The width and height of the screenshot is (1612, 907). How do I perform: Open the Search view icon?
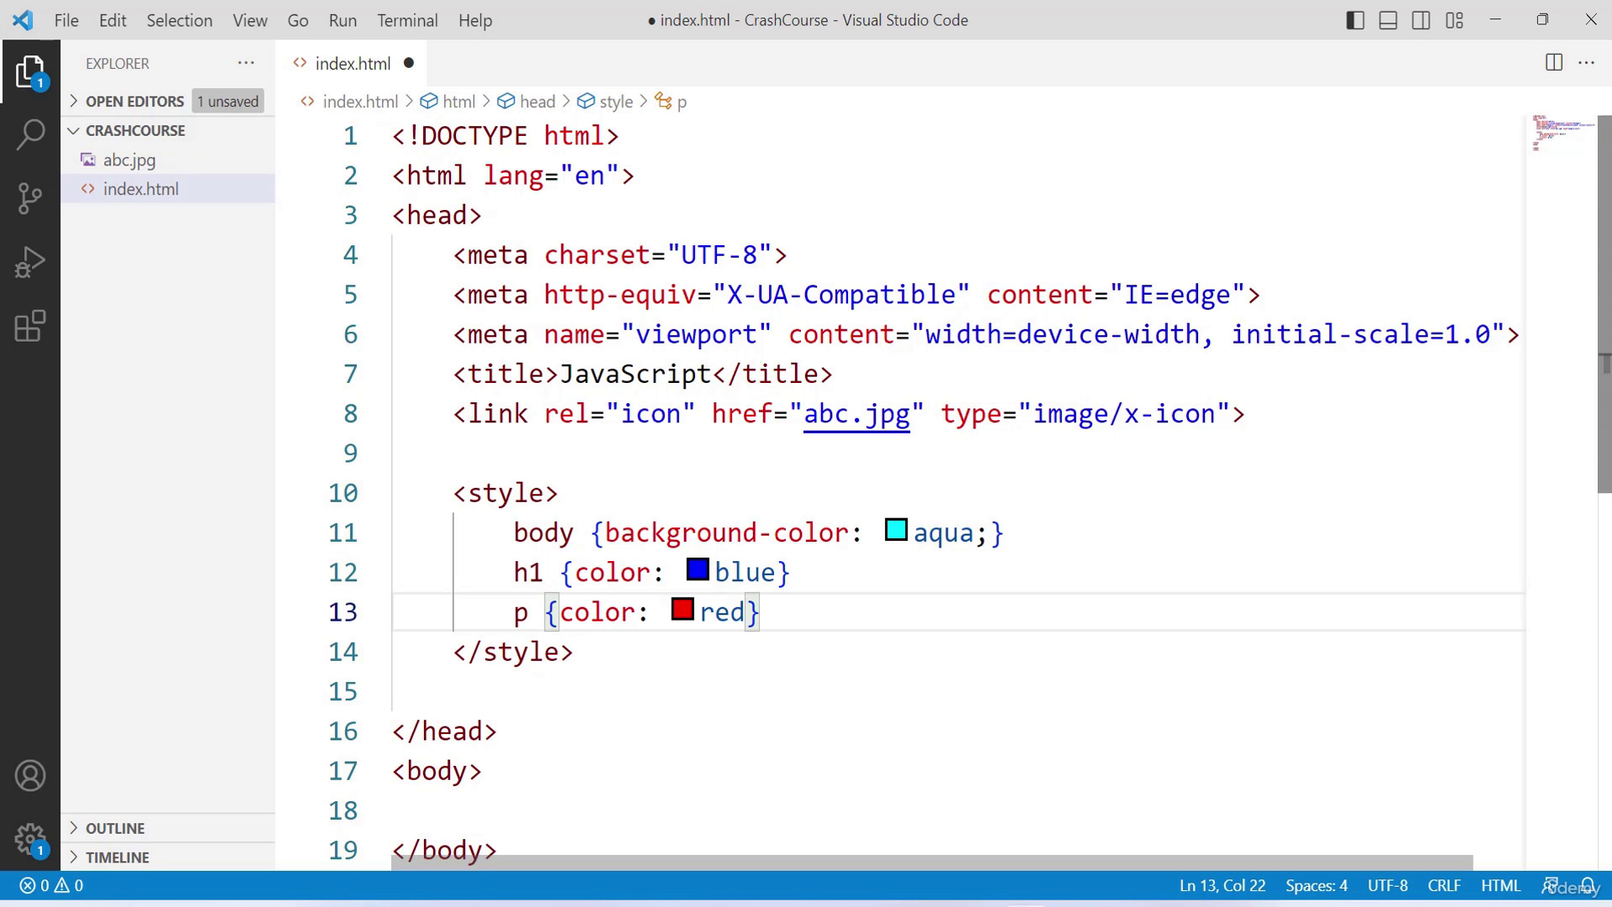pyautogui.click(x=30, y=134)
